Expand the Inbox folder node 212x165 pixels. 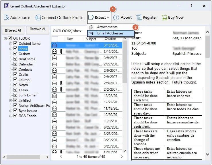point(11,49)
